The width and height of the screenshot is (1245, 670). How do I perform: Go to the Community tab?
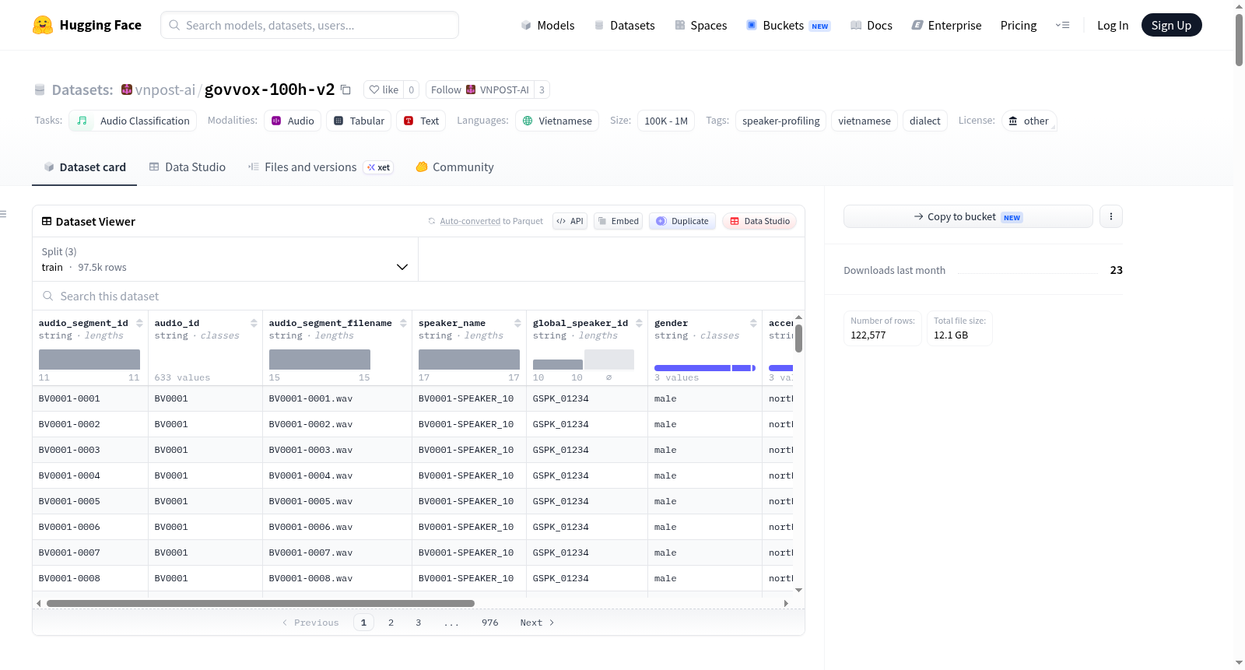(x=454, y=167)
